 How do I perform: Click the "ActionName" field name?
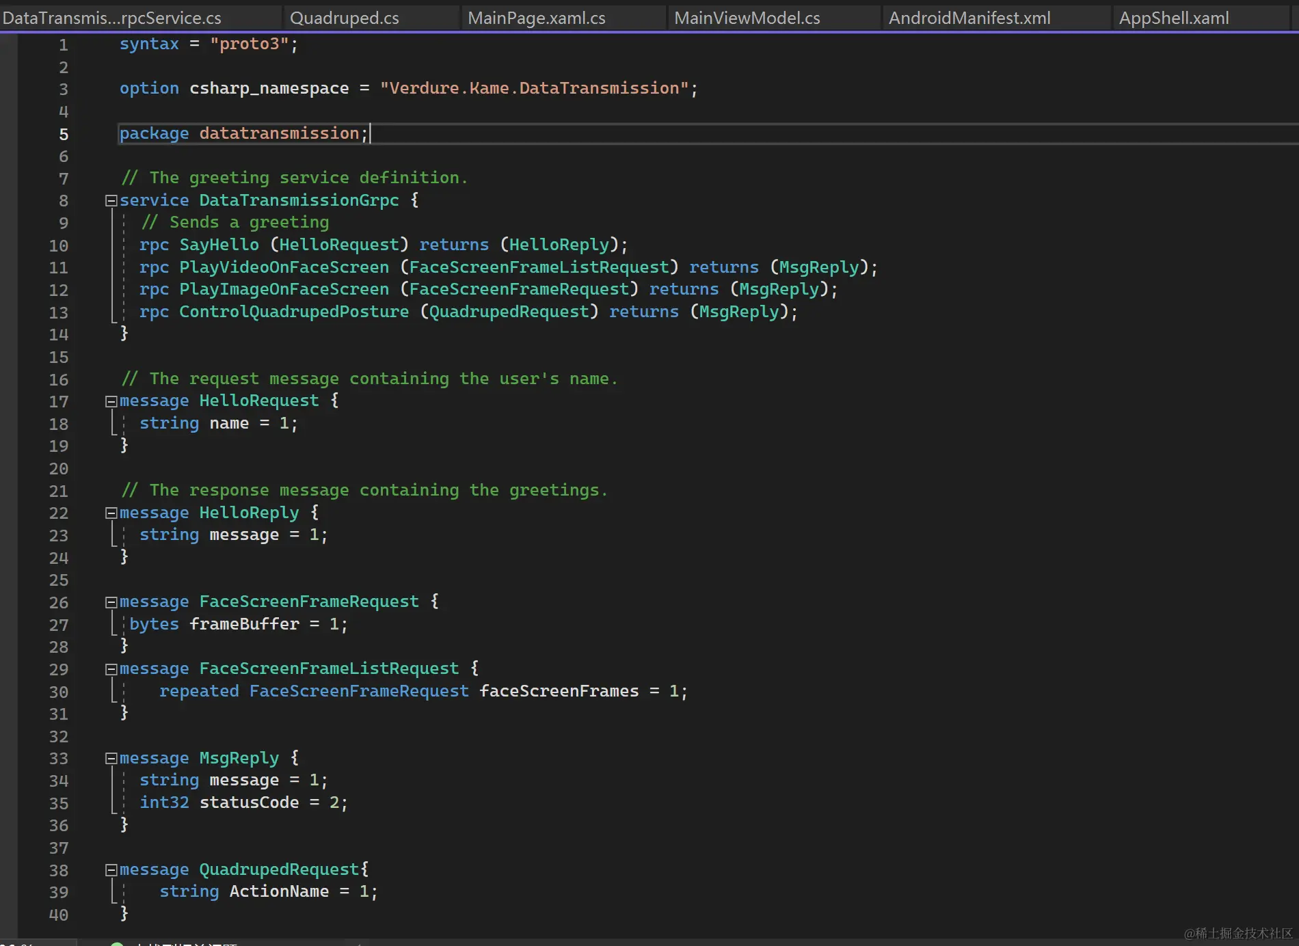point(279,891)
